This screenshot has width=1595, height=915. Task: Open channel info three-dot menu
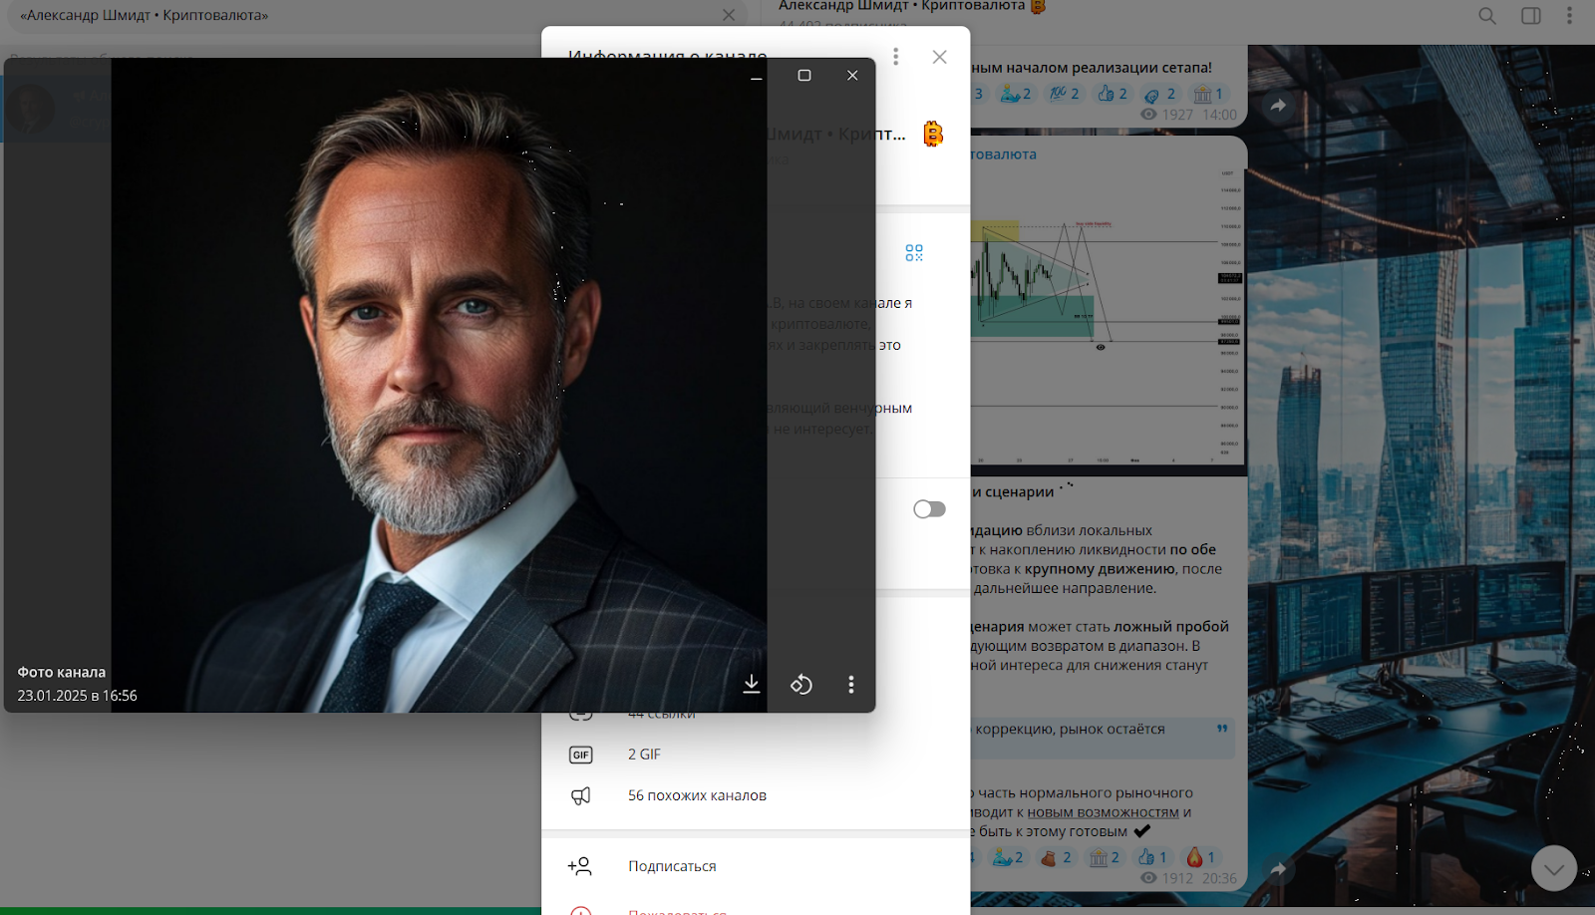click(x=895, y=57)
